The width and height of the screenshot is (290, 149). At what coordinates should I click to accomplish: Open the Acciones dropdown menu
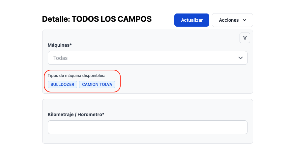[x=229, y=20]
